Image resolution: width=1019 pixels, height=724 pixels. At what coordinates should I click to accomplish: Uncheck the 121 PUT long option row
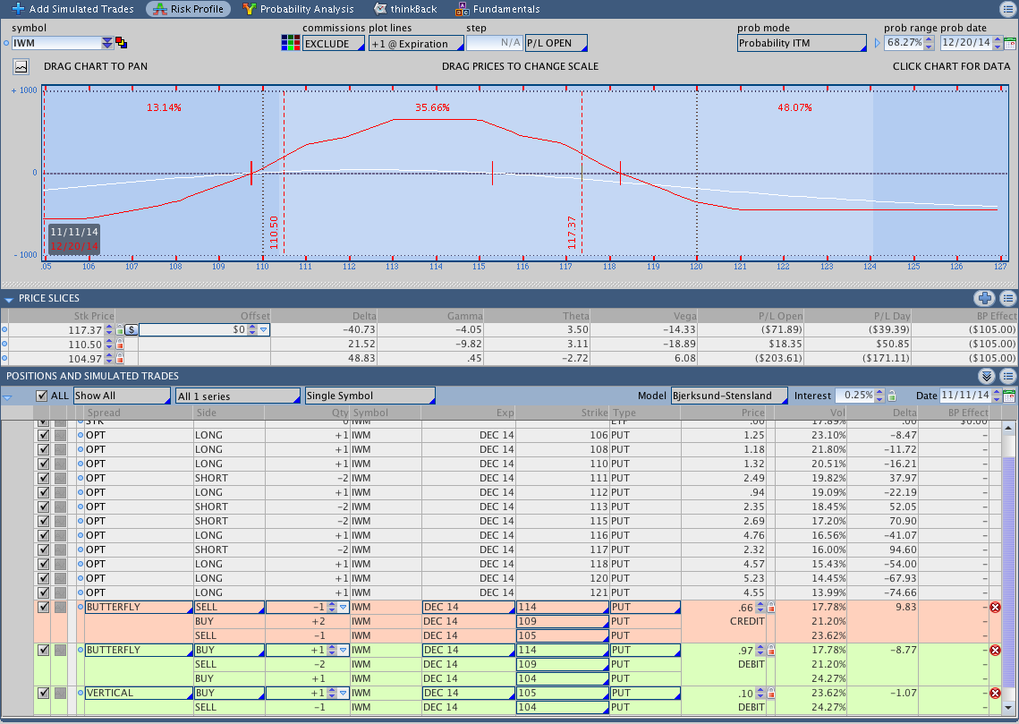pyautogui.click(x=44, y=592)
